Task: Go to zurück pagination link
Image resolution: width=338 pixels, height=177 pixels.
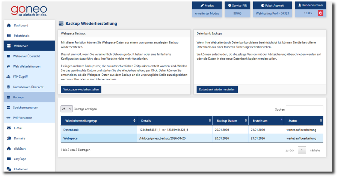Action: coord(290,150)
